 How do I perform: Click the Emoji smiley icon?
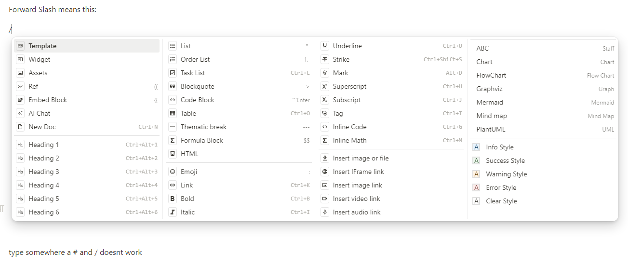[173, 172]
